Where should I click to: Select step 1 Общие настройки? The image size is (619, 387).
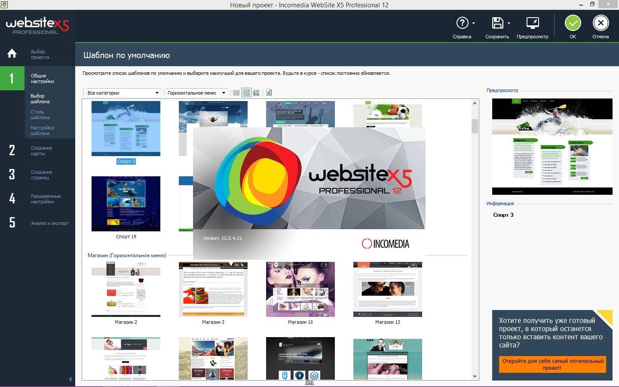pyautogui.click(x=37, y=78)
